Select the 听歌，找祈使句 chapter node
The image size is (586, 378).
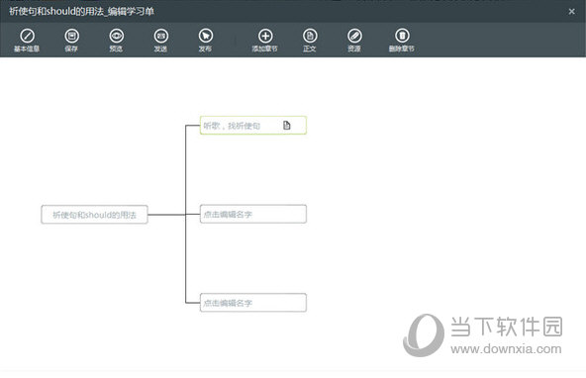tap(253, 125)
